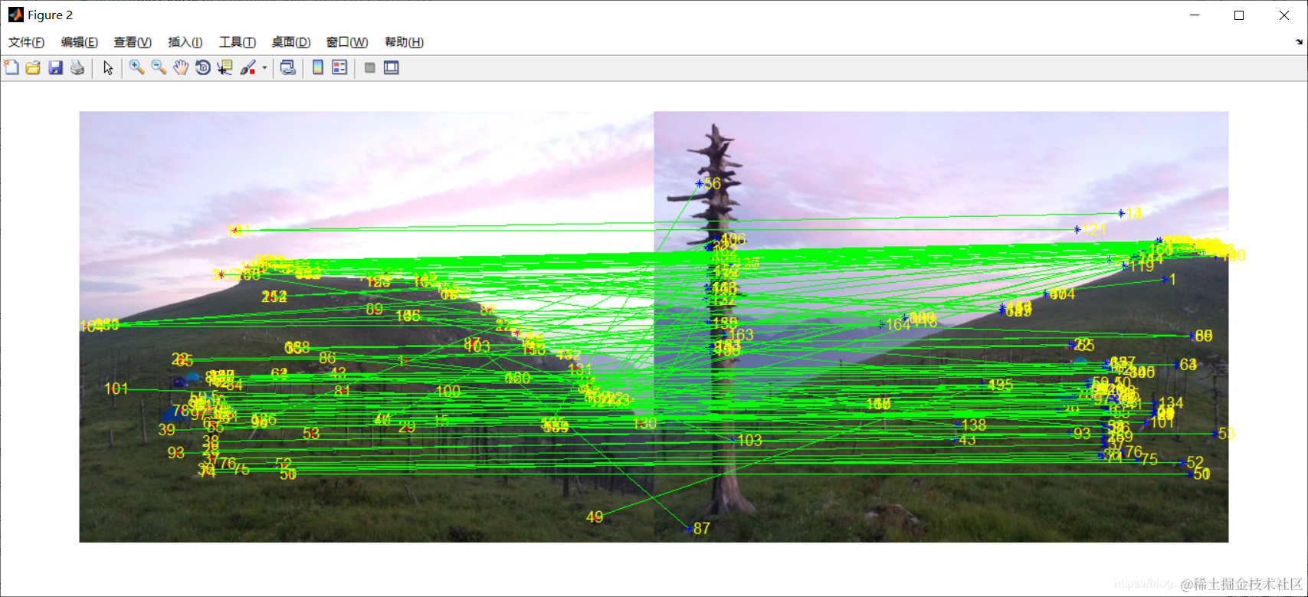Click feature label 164 in right image
Screen dimensions: 1308x597
coord(898,325)
